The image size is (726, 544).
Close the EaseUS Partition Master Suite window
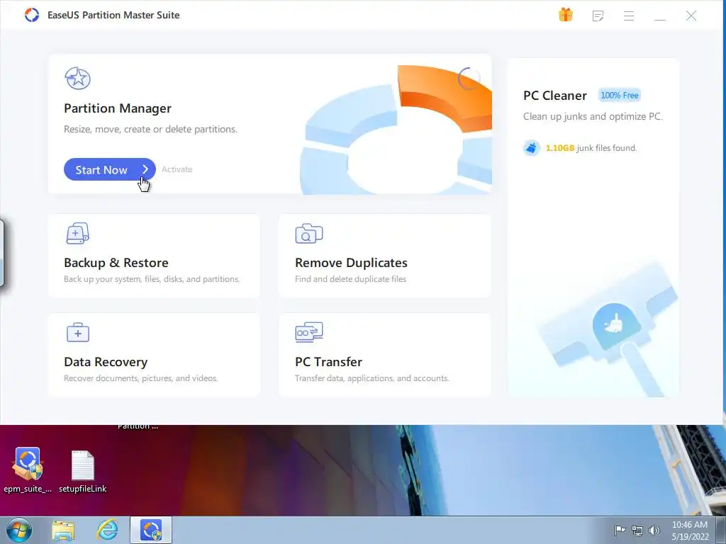pyautogui.click(x=691, y=16)
